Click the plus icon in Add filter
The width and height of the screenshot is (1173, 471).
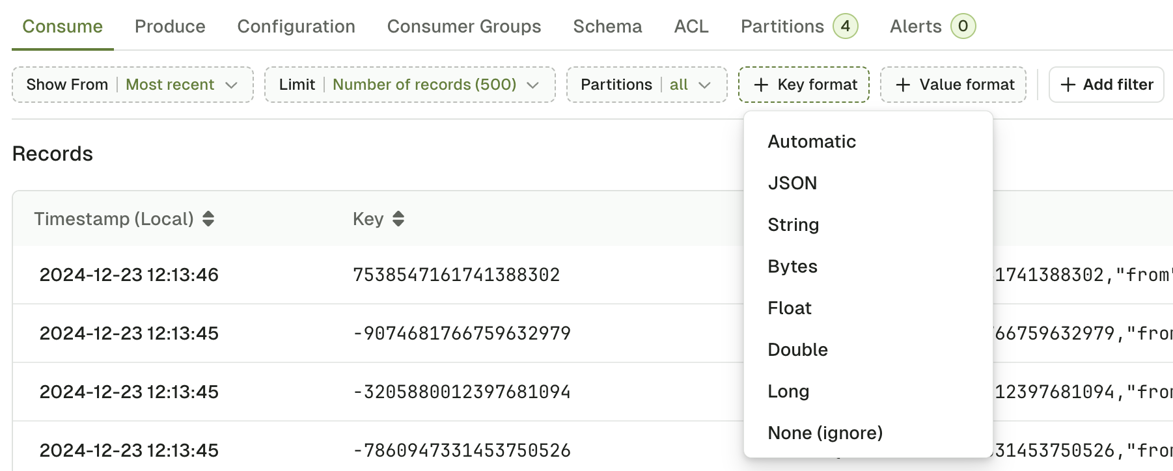click(1068, 85)
